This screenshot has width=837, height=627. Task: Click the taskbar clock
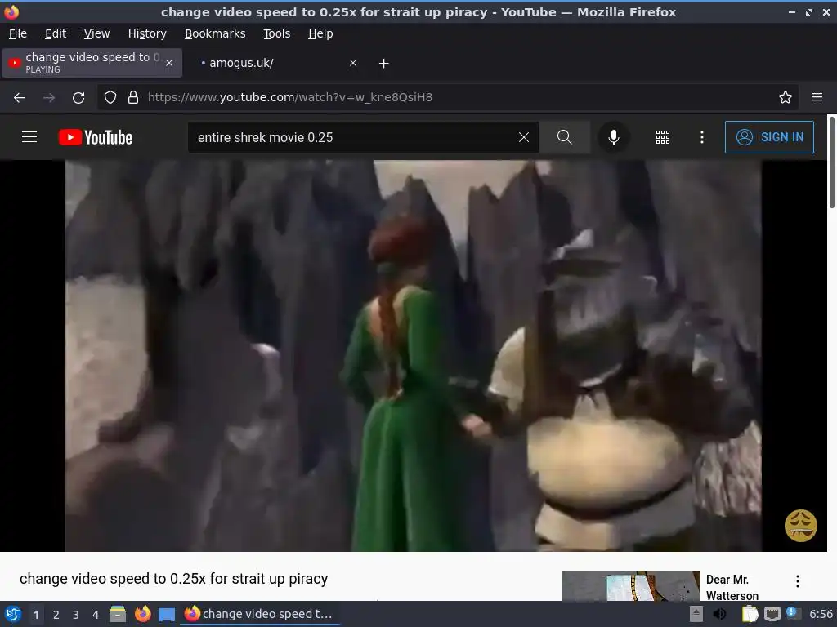point(821,614)
